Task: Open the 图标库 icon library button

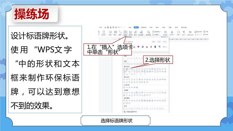Action: pyautogui.click(x=131, y=32)
